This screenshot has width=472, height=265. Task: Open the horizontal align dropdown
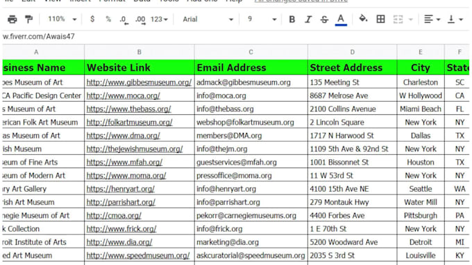pyautogui.click(x=432, y=19)
